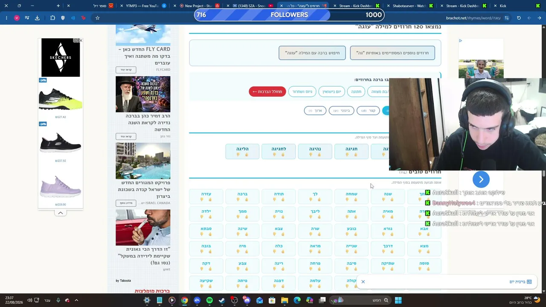Open the browser three-dot menu
This screenshot has width=546, height=307.
(x=6, y=18)
